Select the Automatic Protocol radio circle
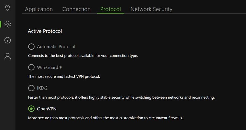 point(31,47)
